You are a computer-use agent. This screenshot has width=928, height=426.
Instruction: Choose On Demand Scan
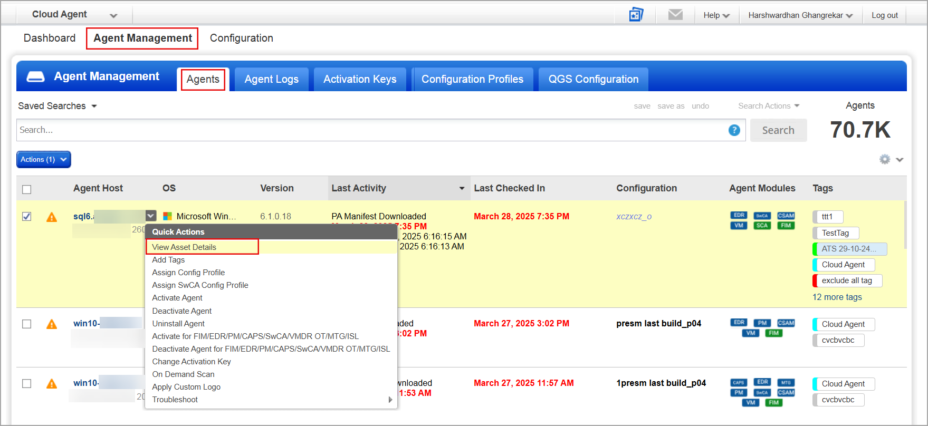tap(183, 374)
